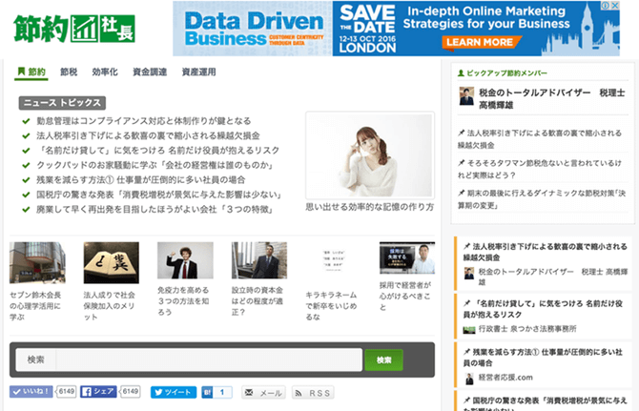Go to the 資金調達 tab
The height and width of the screenshot is (411, 639).
point(150,72)
